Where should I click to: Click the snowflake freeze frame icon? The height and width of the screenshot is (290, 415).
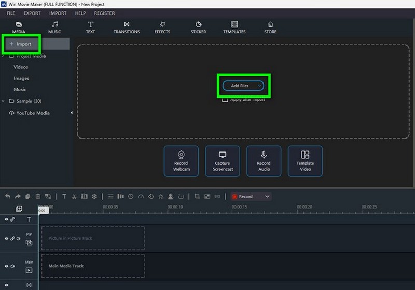tap(94, 196)
